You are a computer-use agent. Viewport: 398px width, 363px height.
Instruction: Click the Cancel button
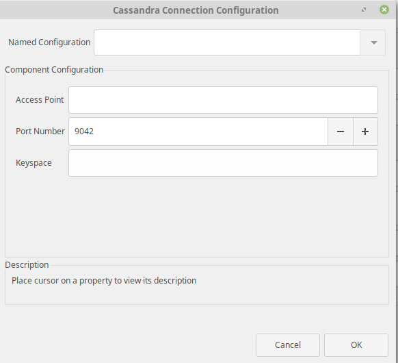[x=288, y=345]
